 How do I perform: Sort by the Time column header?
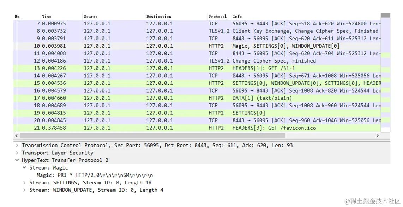point(62,17)
